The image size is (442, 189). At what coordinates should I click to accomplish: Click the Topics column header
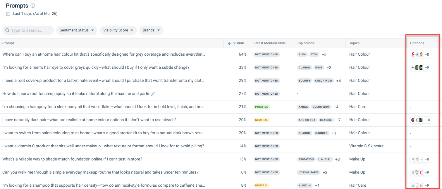tap(354, 43)
